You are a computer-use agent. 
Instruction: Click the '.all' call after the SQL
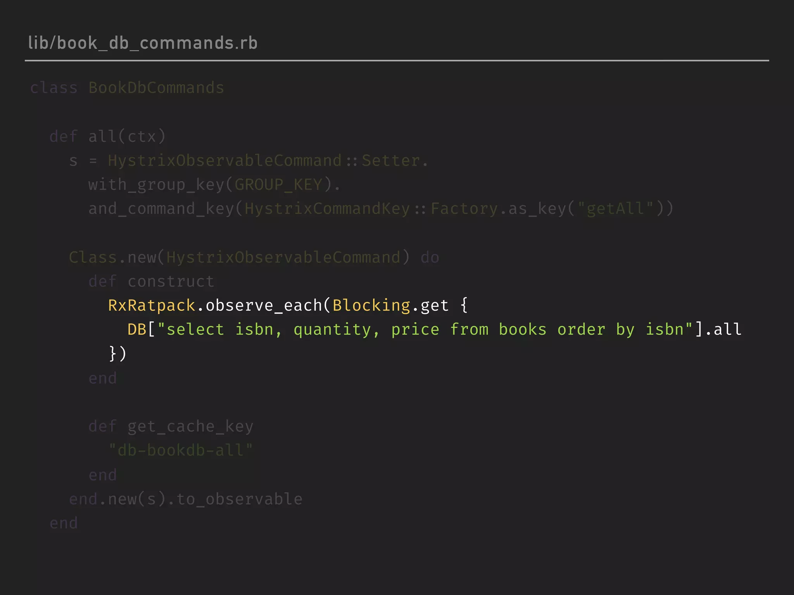[723, 330]
